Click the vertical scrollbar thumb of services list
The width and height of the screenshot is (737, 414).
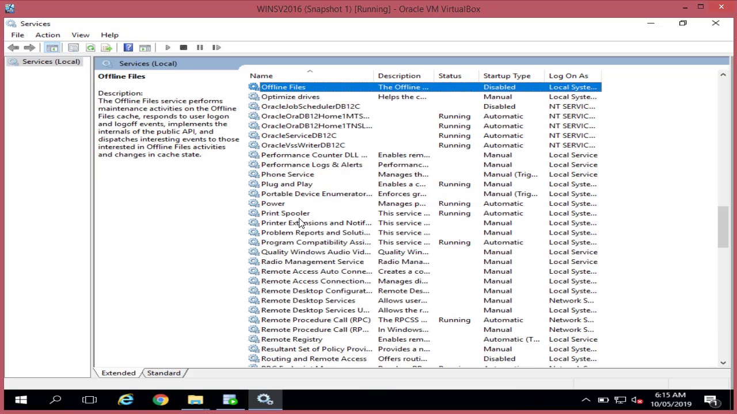coord(723,227)
